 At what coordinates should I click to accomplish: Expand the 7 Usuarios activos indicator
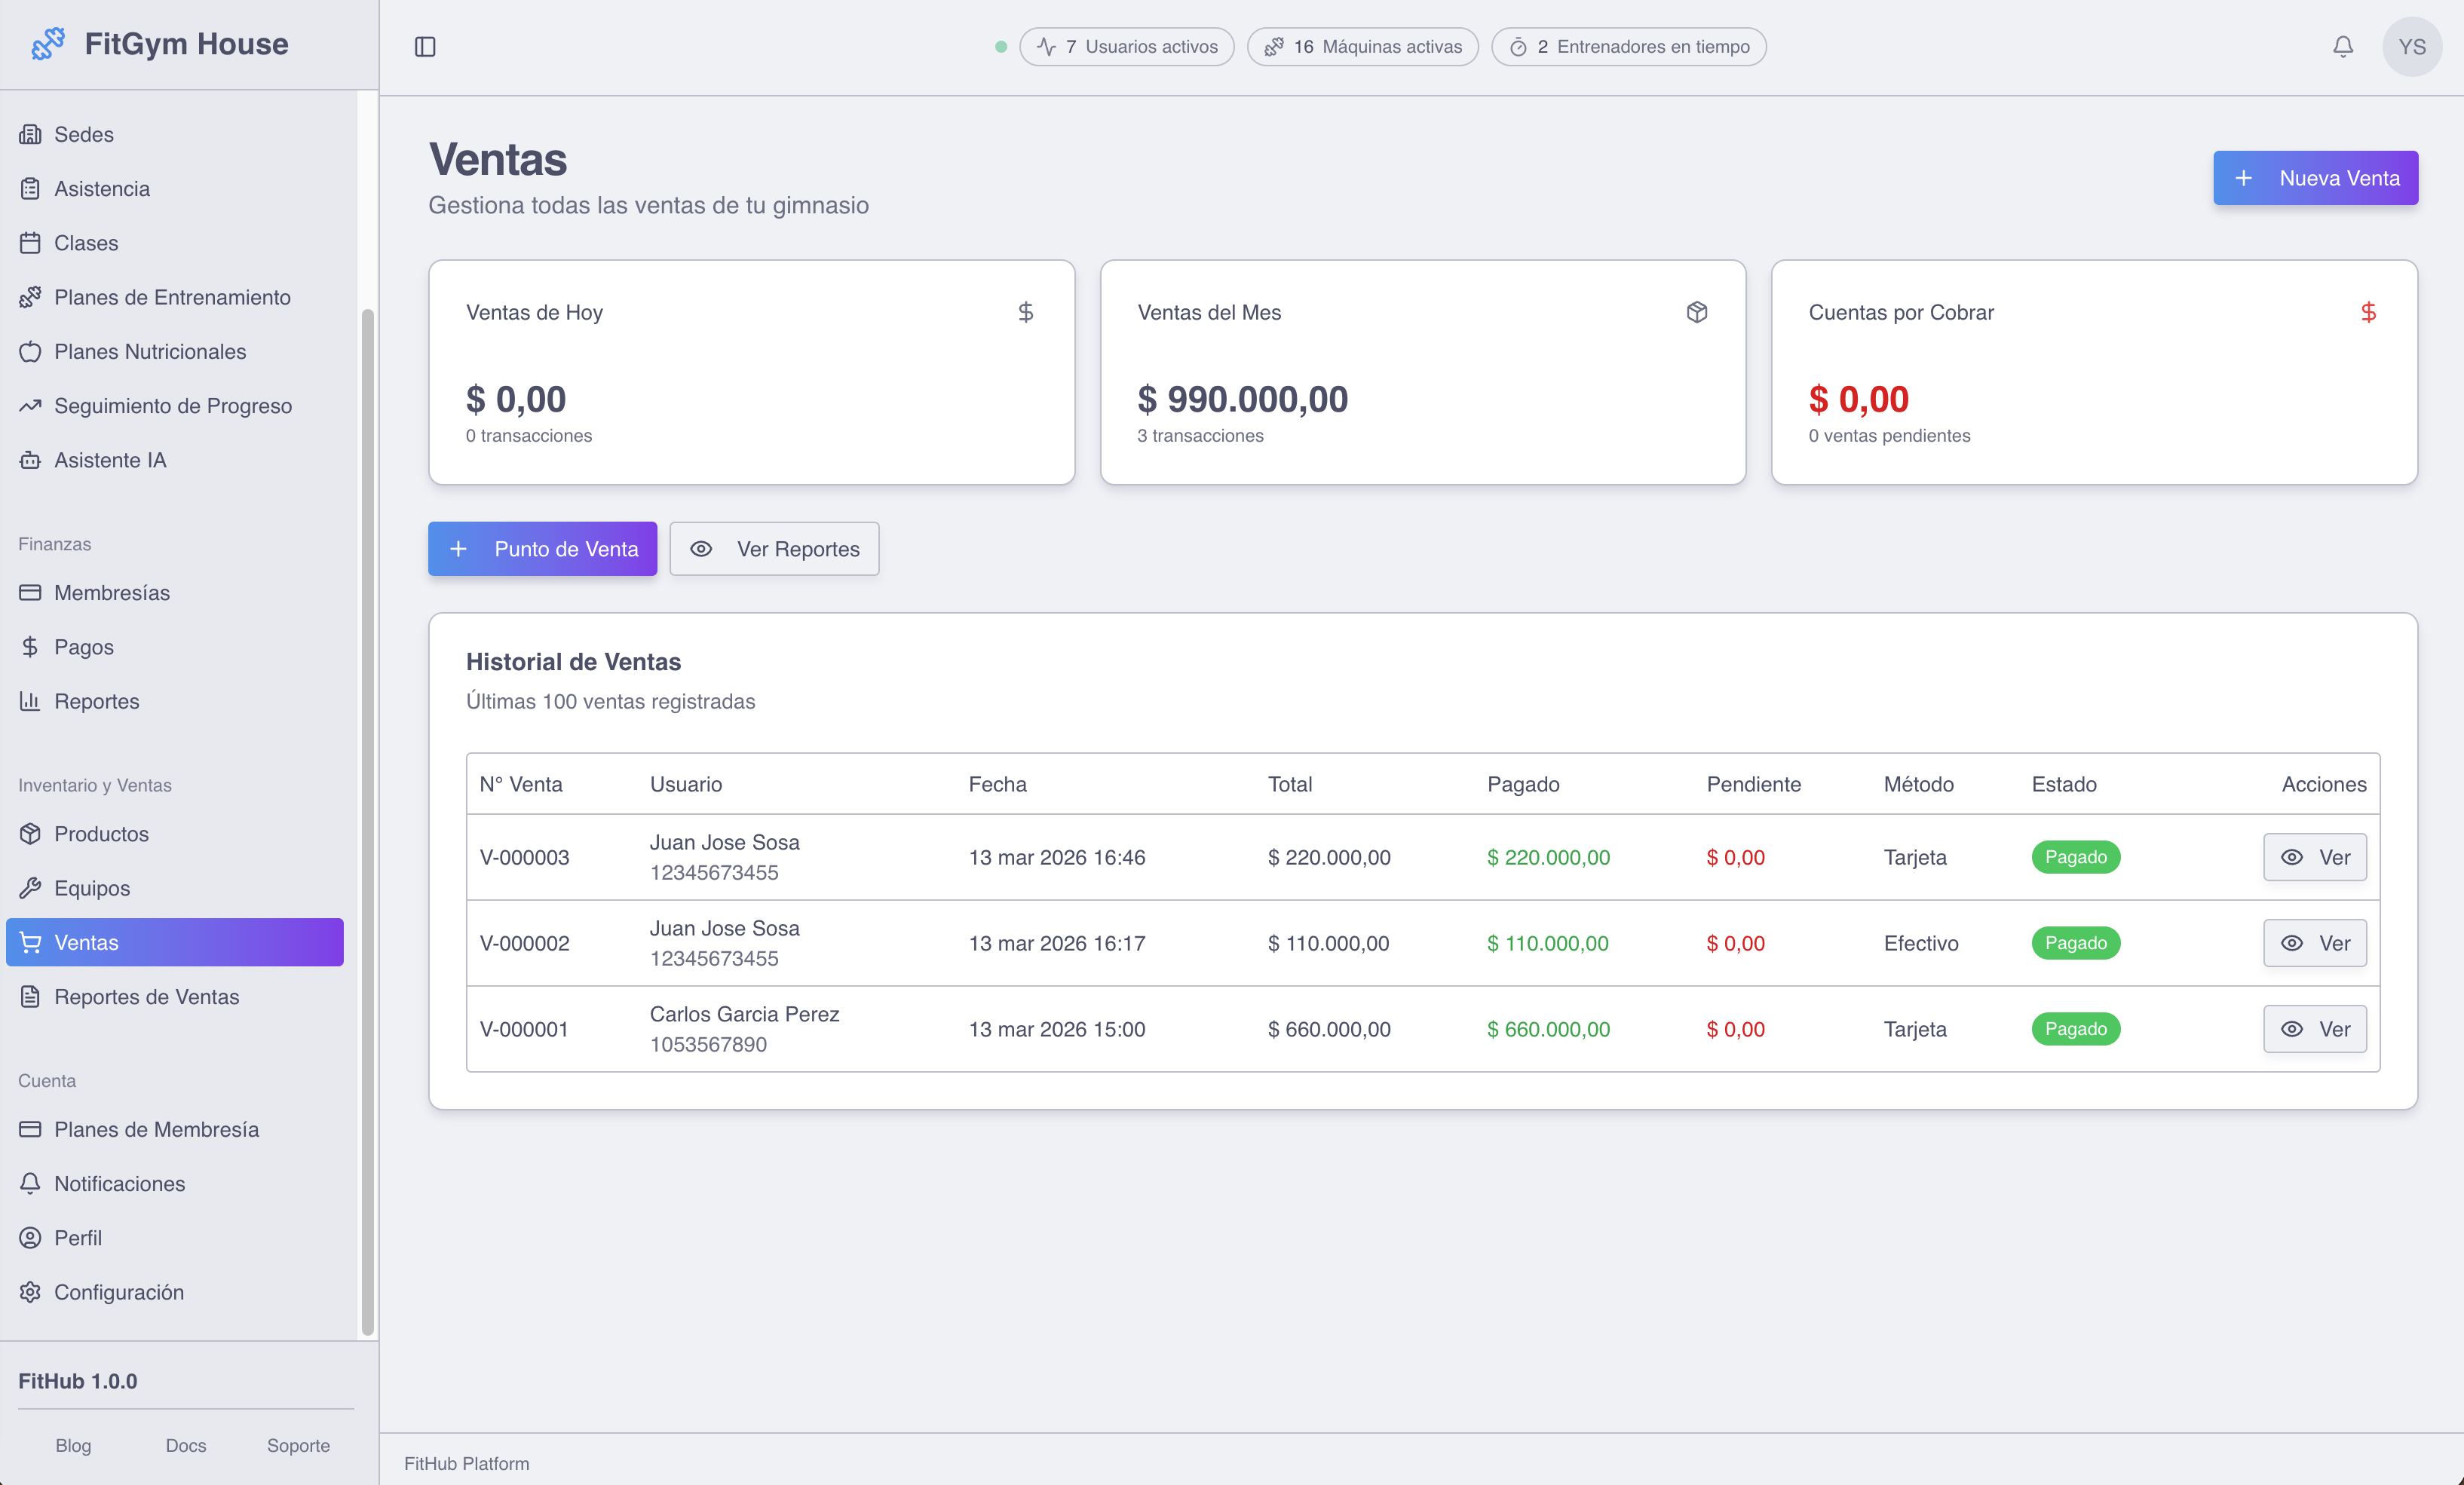pyautogui.click(x=1126, y=46)
